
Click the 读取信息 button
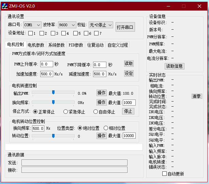[x=175, y=66]
